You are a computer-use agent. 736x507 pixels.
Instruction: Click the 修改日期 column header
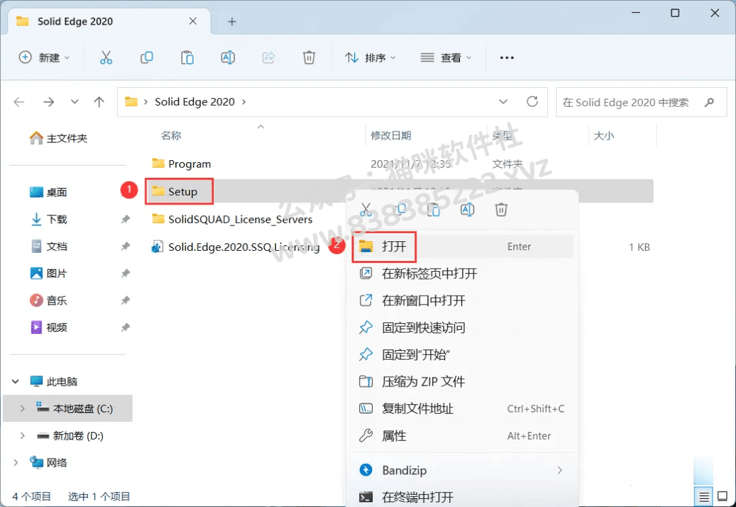391,136
